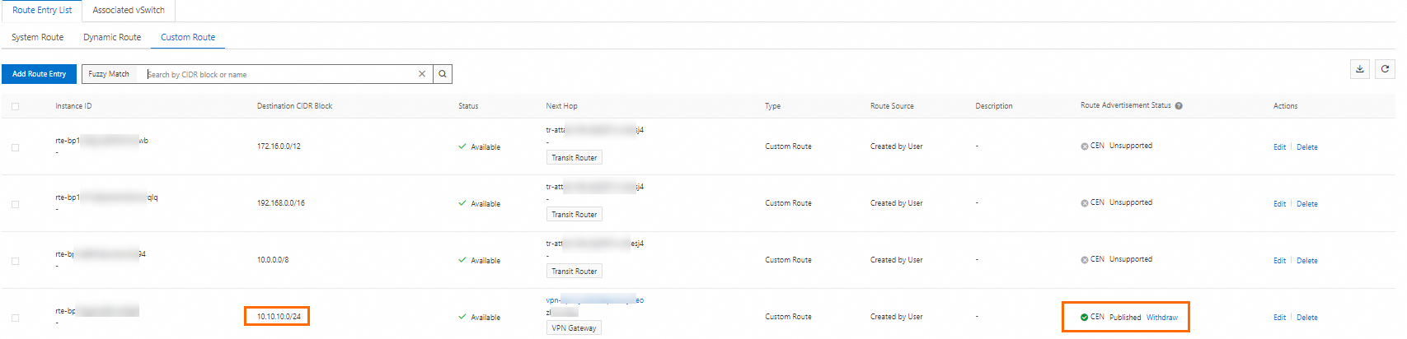The image size is (1407, 339).
Task: Open Route Advertisement Status help icon
Action: click(1179, 106)
